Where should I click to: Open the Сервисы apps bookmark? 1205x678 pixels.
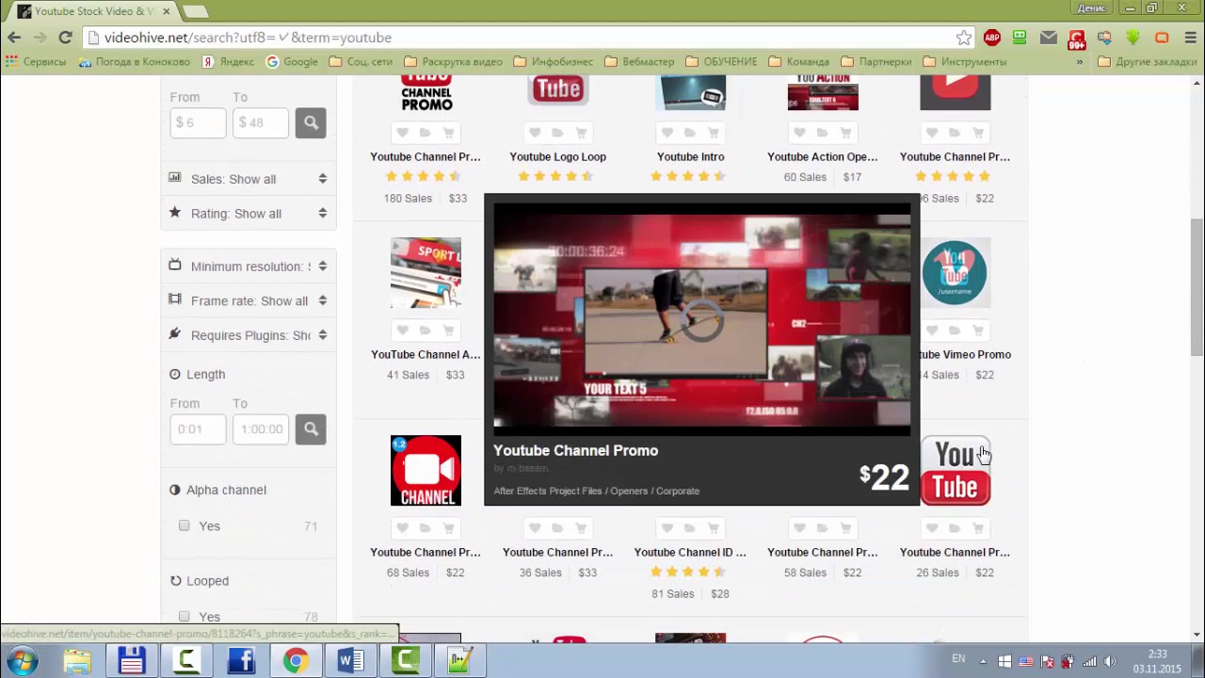[x=36, y=62]
